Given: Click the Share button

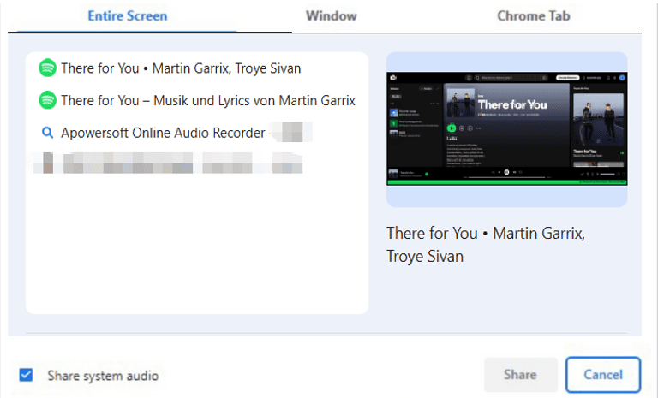Looking at the screenshot, I should (x=520, y=375).
